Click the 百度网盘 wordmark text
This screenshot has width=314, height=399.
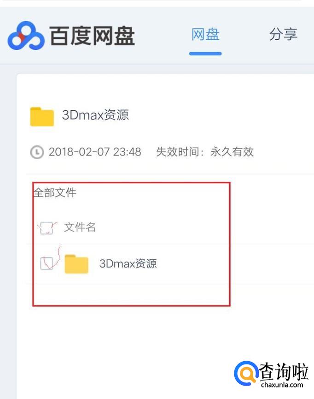[92, 36]
